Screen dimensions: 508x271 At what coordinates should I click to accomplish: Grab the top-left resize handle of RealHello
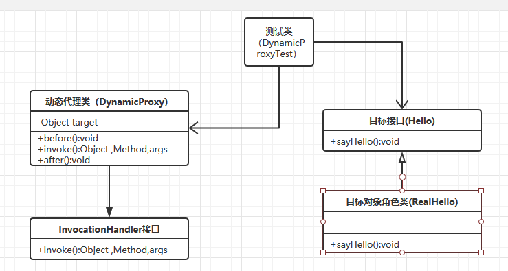tap(323, 191)
